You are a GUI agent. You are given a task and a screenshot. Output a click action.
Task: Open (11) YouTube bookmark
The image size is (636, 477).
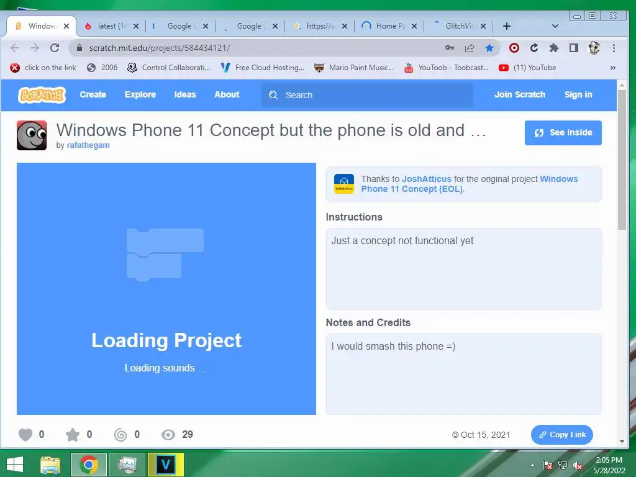(x=527, y=68)
